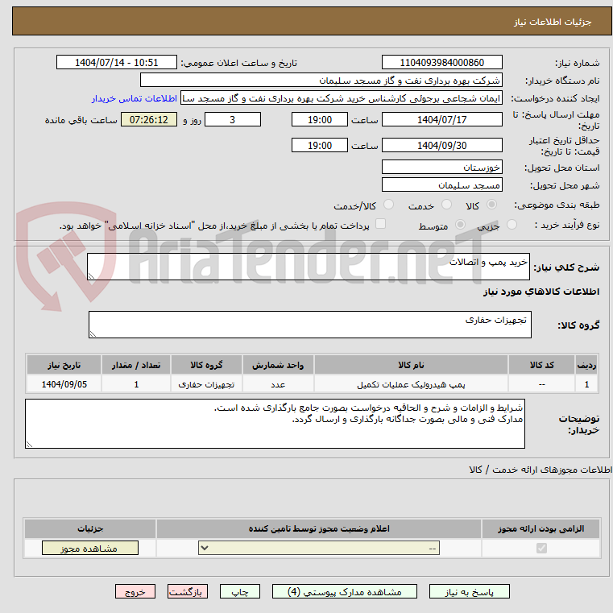Select 'کالا' category radio button
The height and width of the screenshot is (613, 613).
[x=492, y=205]
